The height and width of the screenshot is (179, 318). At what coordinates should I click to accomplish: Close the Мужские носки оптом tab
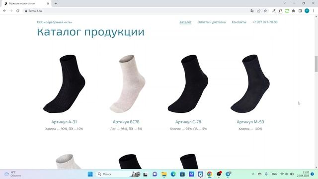click(48, 3)
